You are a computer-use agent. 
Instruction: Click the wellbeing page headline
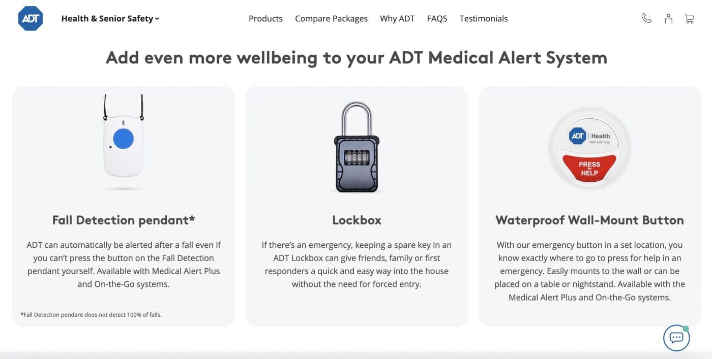coord(356,57)
